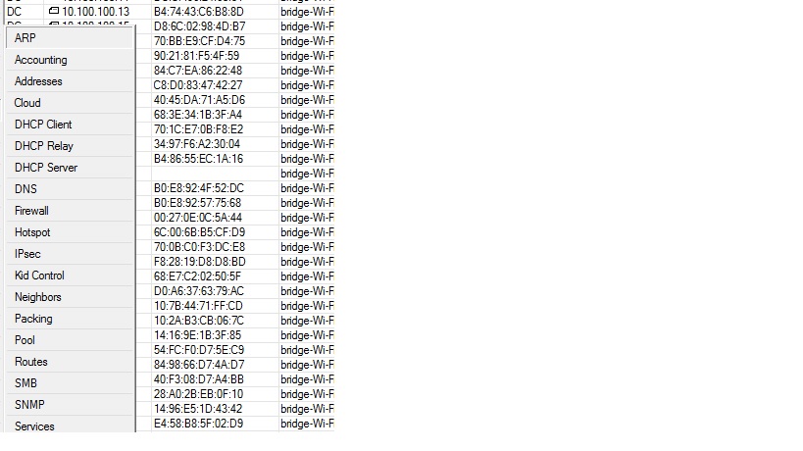This screenshot has height=451, width=803.
Task: Select the DHCP Relay entry
Action: [71, 145]
